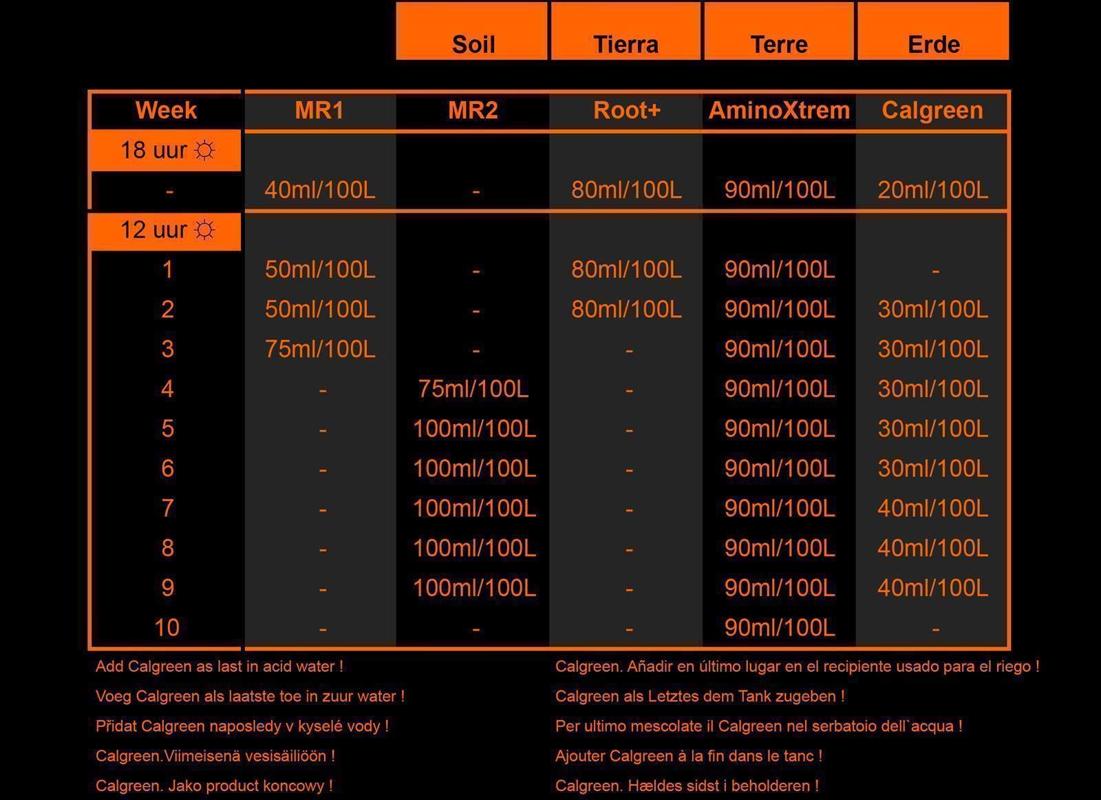Switch to the Erde tab
Screen dimensions: 1101x800
pyautogui.click(x=933, y=31)
